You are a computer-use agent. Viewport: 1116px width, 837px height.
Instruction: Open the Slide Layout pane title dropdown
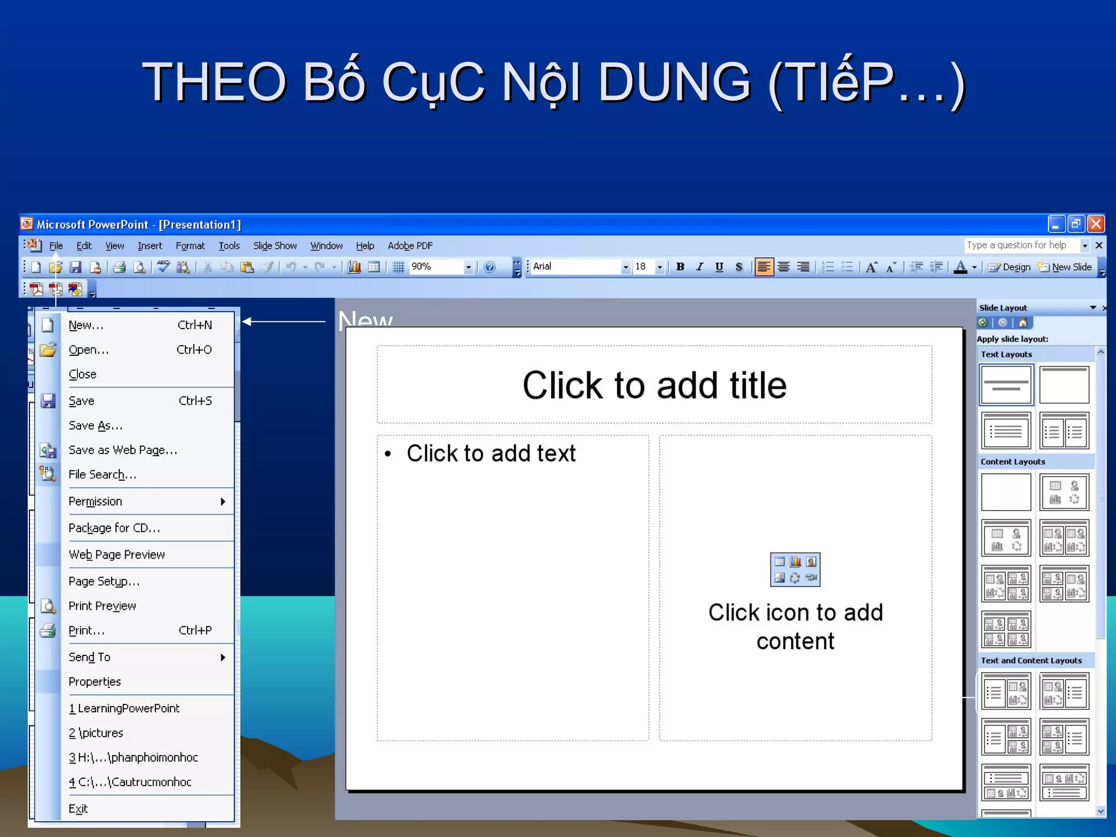tap(1093, 308)
